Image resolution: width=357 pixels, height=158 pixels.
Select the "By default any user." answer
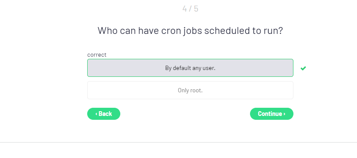pos(190,68)
